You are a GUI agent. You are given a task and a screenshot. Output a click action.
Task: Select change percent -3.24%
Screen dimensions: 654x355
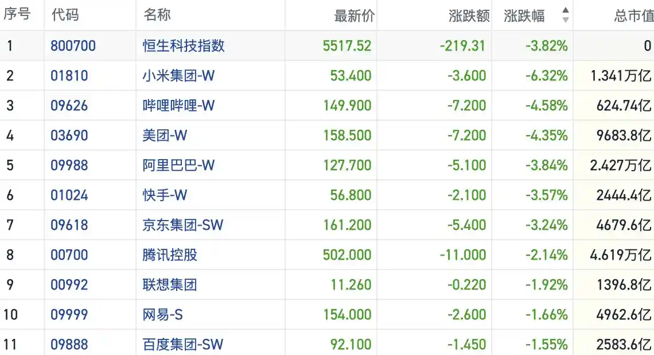pos(546,225)
